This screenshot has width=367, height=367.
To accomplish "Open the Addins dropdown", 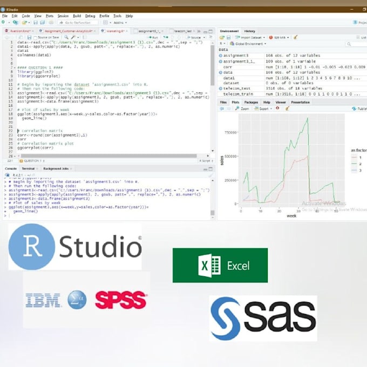I will (x=120, y=23).
